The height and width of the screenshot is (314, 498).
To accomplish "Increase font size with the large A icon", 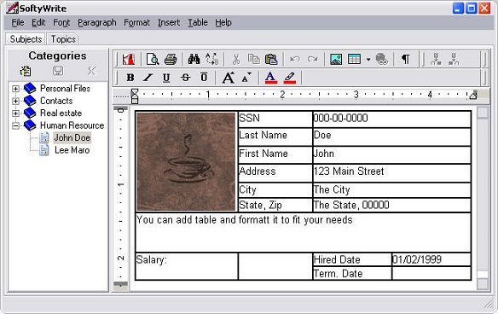I will pyautogui.click(x=229, y=78).
